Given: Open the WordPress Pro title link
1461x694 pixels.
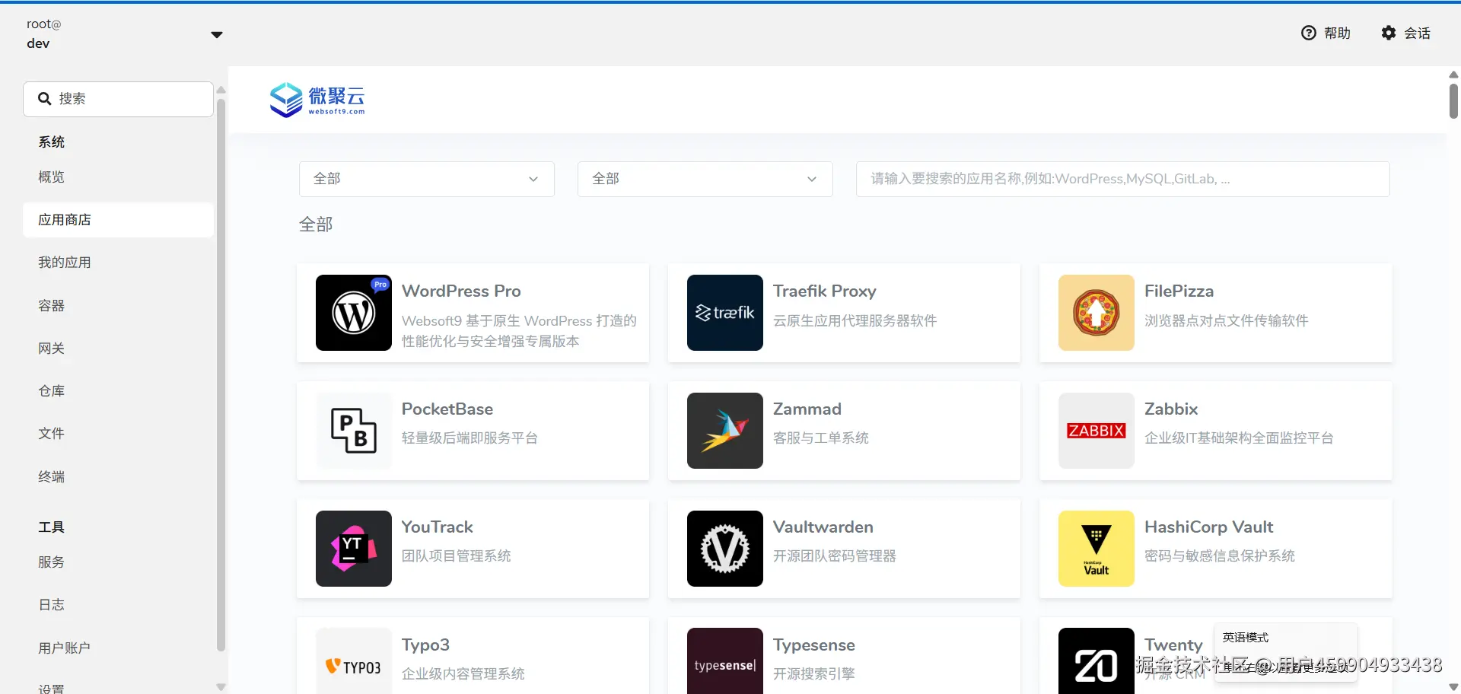Looking at the screenshot, I should (x=461, y=291).
